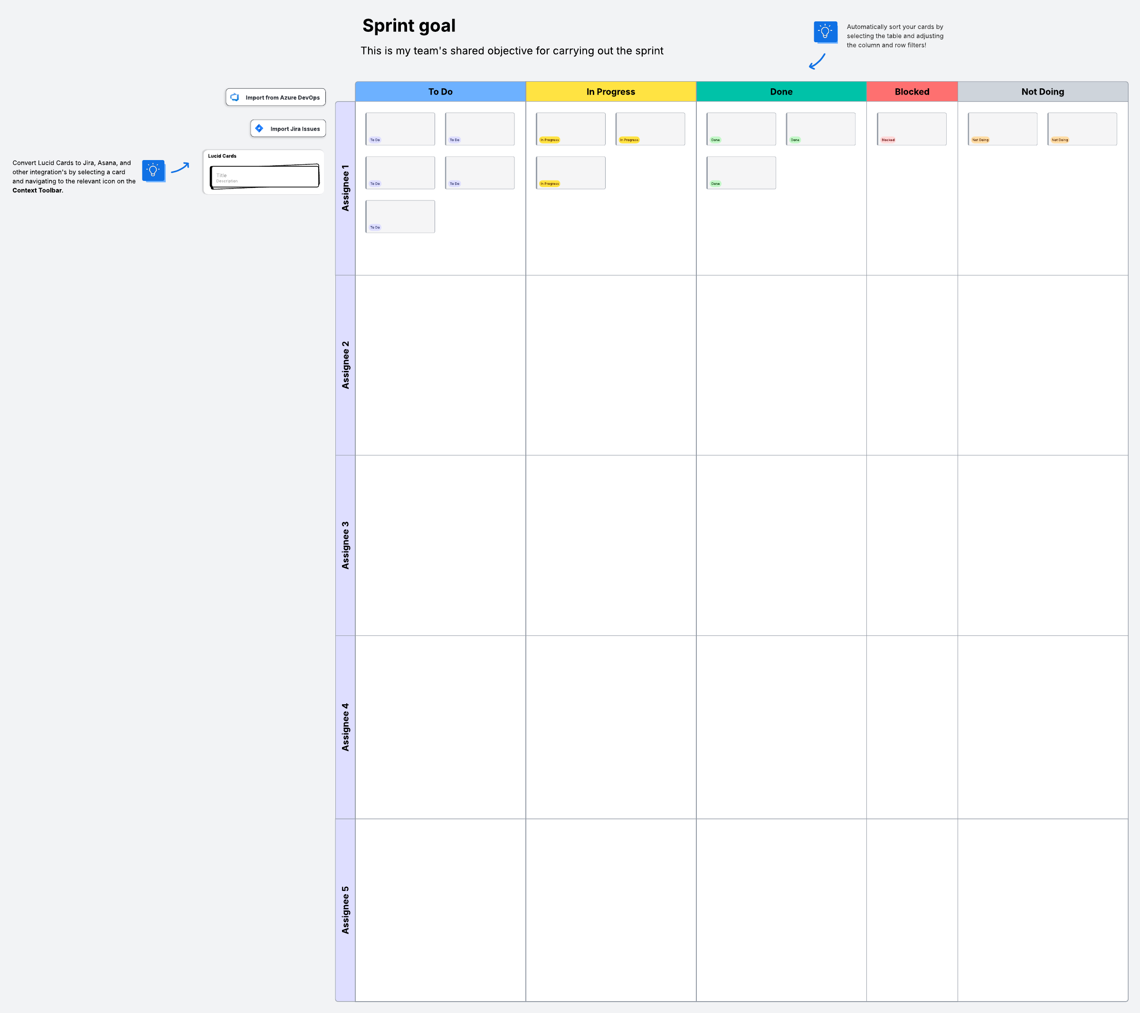Click the lightbulb tip icon near Sprint goal
Image resolution: width=1140 pixels, height=1013 pixels.
(x=825, y=32)
